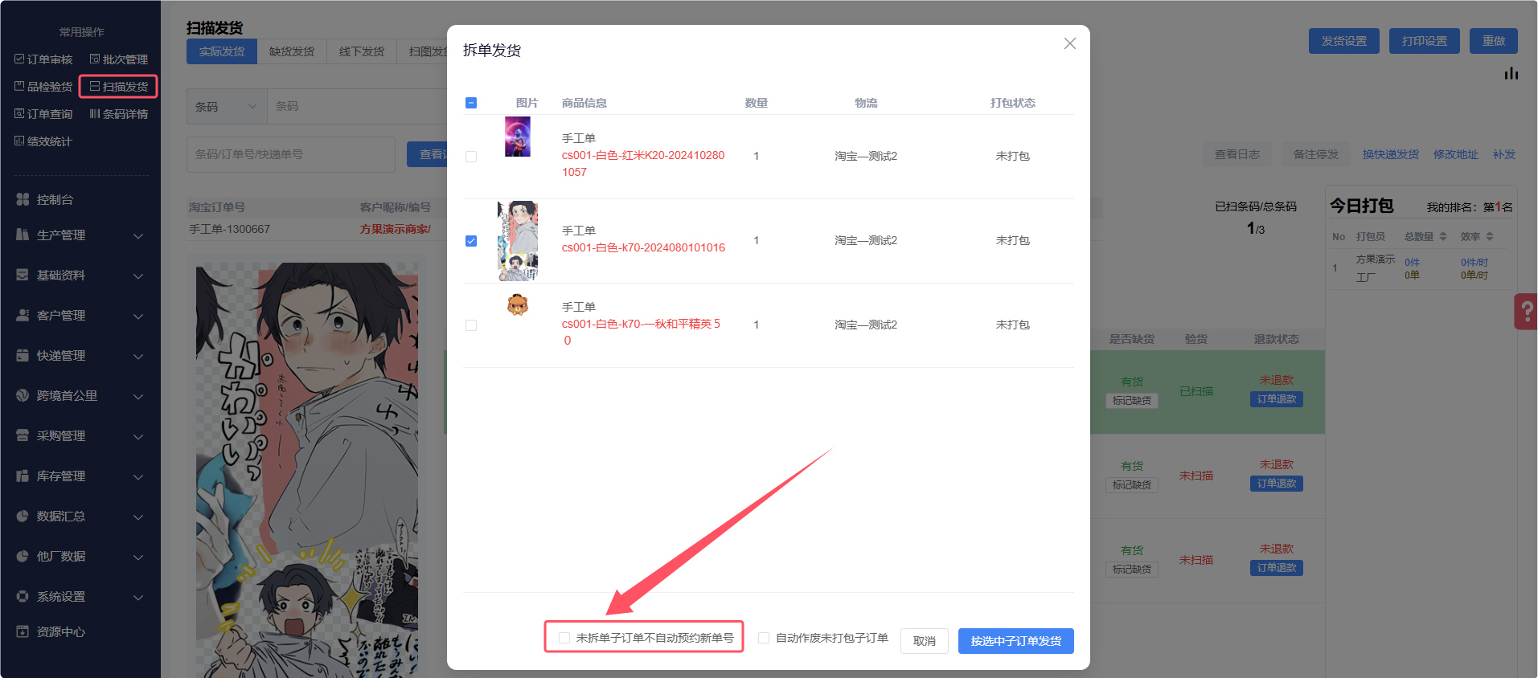Click the 库存管理 icon
1538x678 pixels.
click(23, 476)
